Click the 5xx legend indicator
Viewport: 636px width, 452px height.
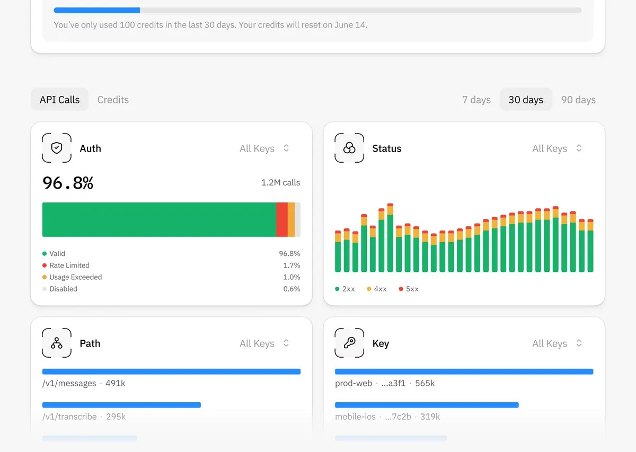pyautogui.click(x=401, y=289)
